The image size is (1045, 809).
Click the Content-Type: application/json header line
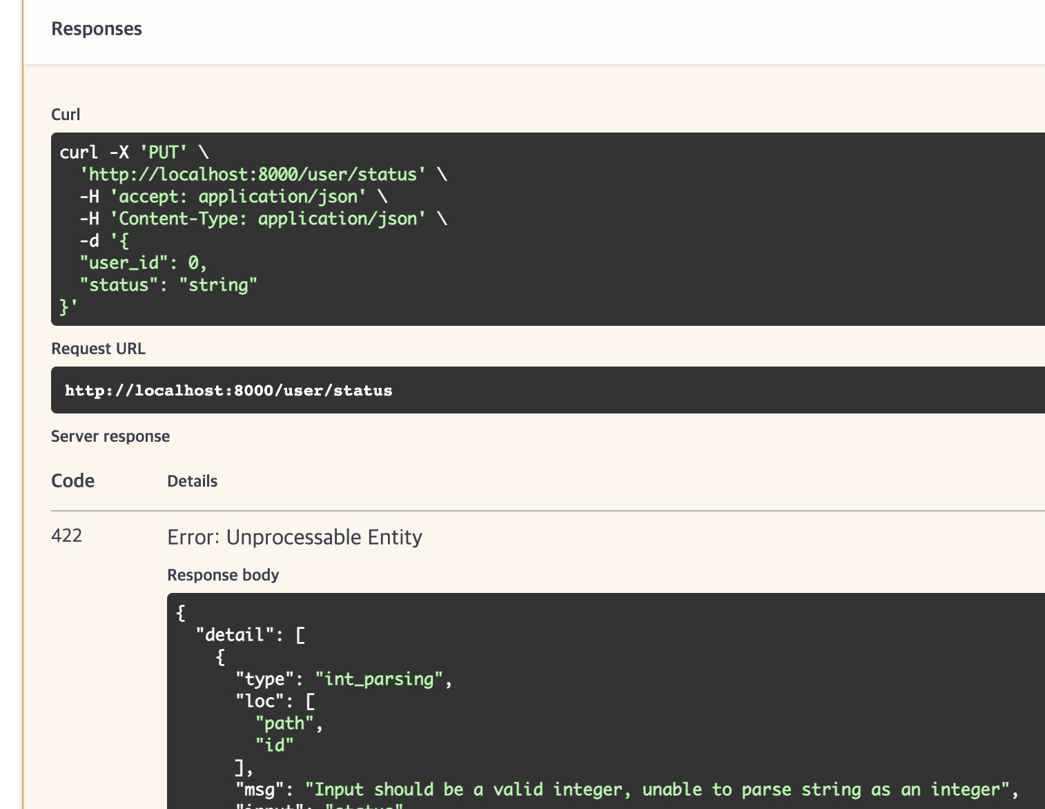tap(264, 218)
